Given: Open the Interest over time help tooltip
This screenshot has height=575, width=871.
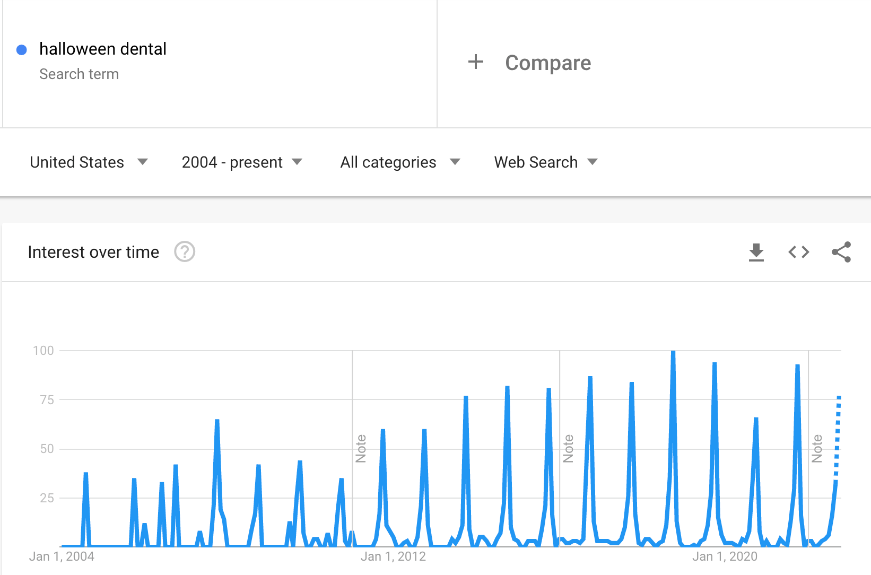Looking at the screenshot, I should [184, 252].
